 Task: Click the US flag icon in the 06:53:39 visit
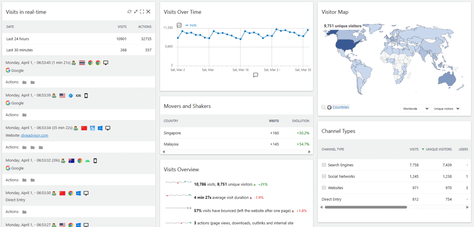[62, 95]
